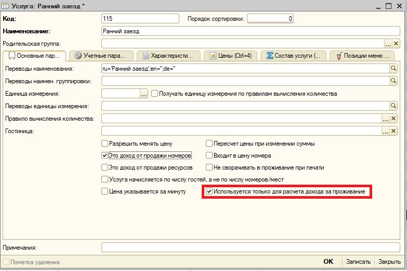Click the Единица измерения input field
The height and width of the screenshot is (271, 407).
point(121,94)
